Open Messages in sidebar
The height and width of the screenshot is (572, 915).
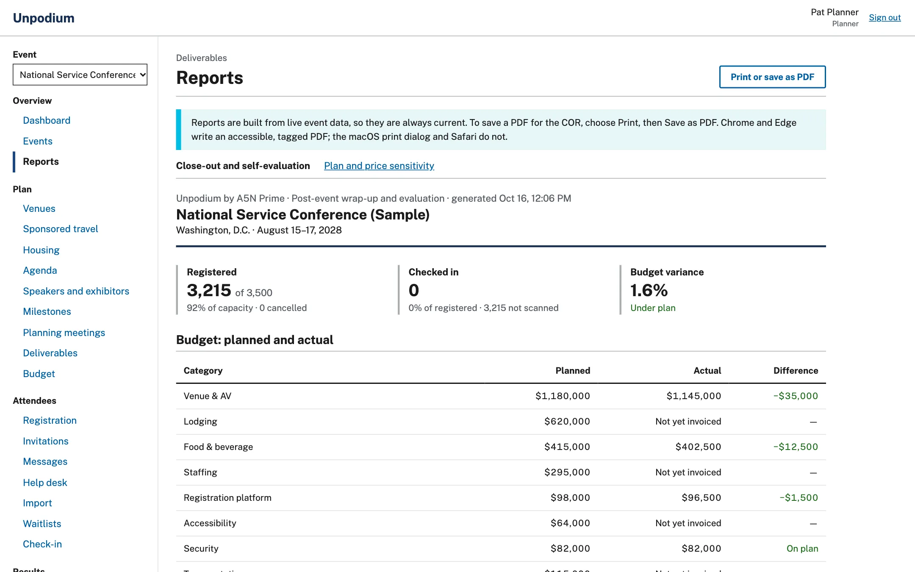click(x=45, y=461)
